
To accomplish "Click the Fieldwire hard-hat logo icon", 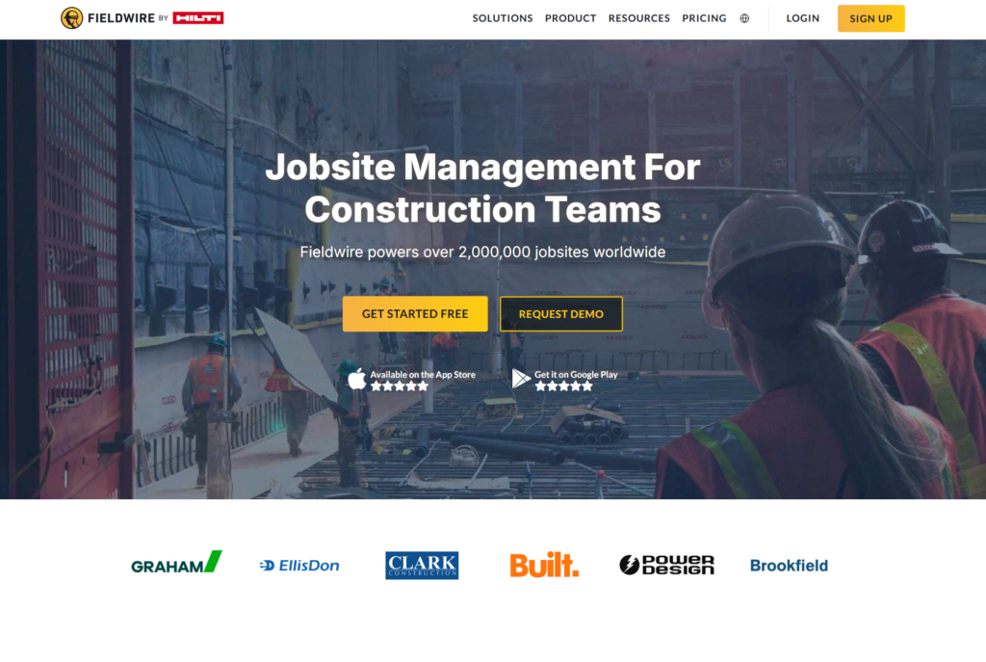I will (x=71, y=18).
